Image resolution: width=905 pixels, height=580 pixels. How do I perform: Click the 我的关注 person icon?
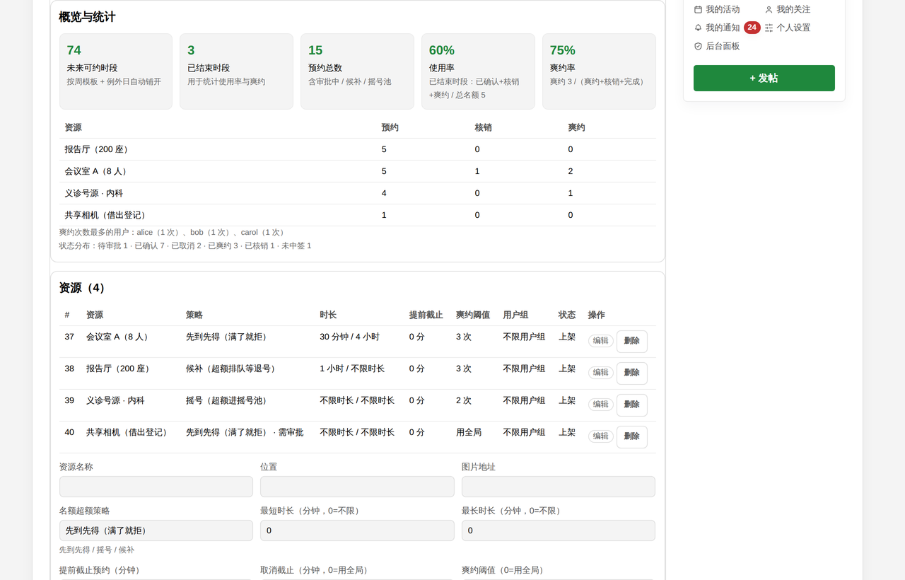click(769, 10)
